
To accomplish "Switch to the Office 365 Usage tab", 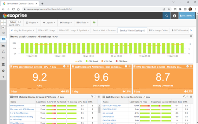I will tap(47, 30).
